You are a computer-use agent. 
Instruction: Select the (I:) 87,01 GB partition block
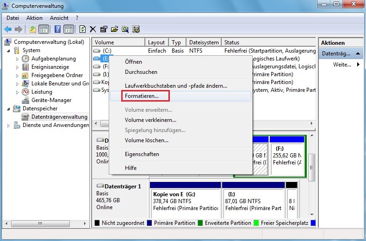pos(253,201)
